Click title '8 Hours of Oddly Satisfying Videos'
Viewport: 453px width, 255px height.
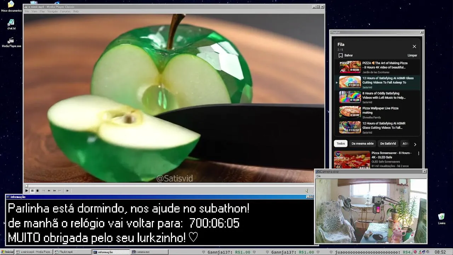pyautogui.click(x=384, y=95)
